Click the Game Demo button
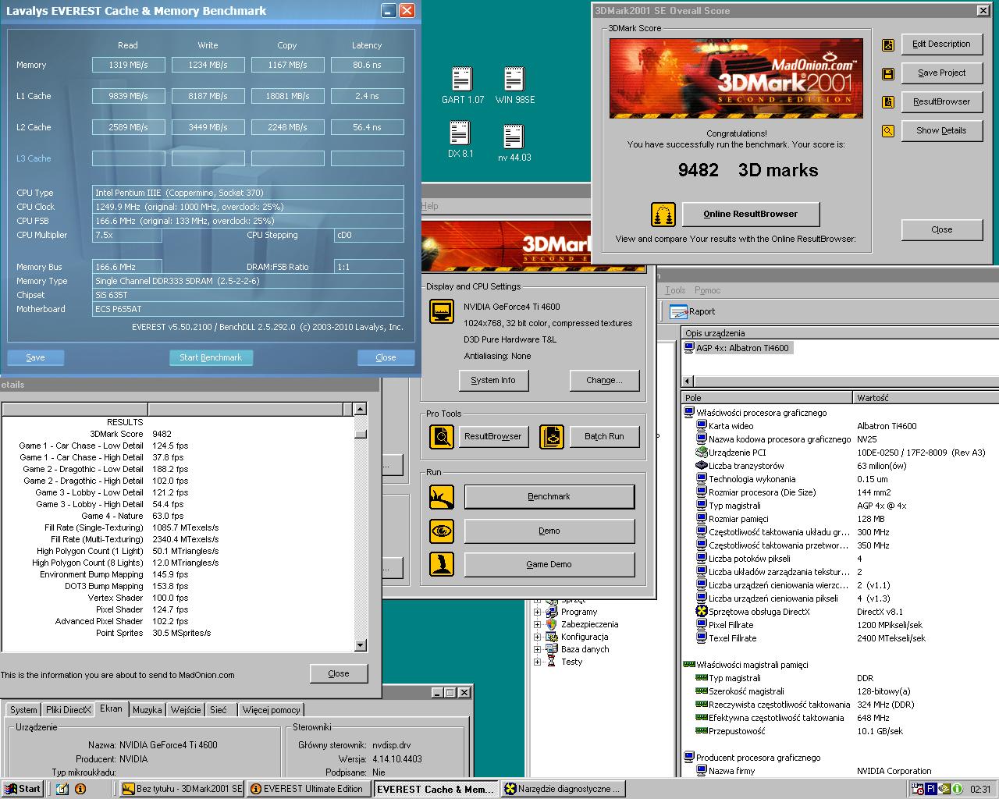Viewport: 999px width, 799px height. click(x=549, y=564)
